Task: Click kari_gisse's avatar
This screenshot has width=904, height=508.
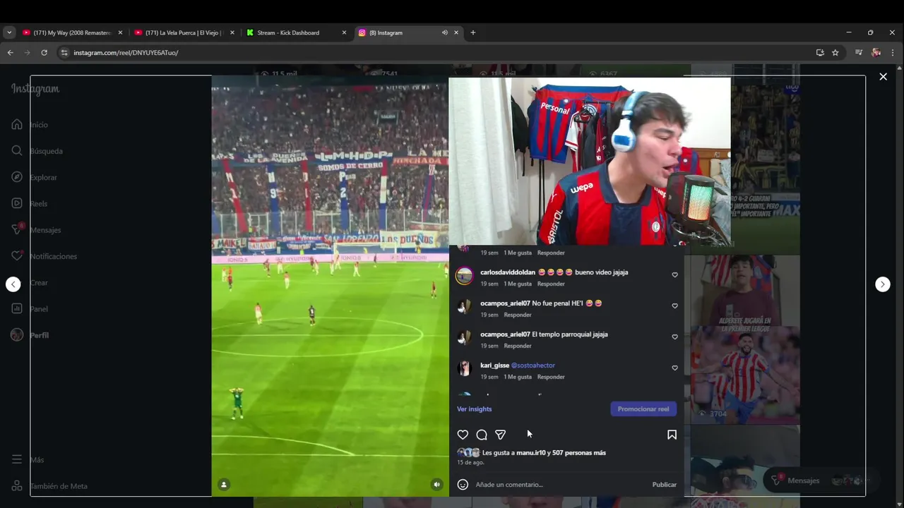Action: [464, 369]
